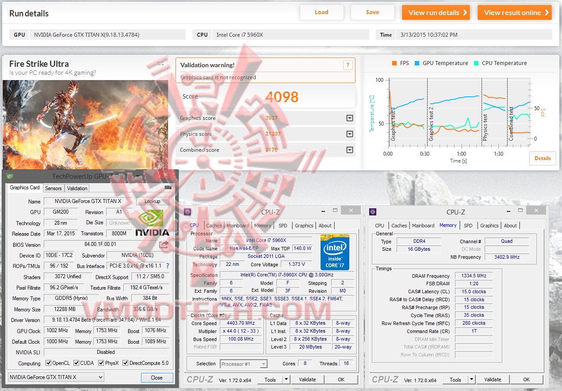Click the CPU-Z title icon in Memory window
The width and height of the screenshot is (562, 391).
click(373, 212)
